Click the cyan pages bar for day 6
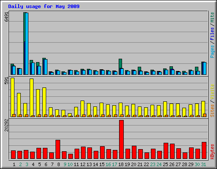The width and height of the screenshot is (217, 169). click(46, 67)
